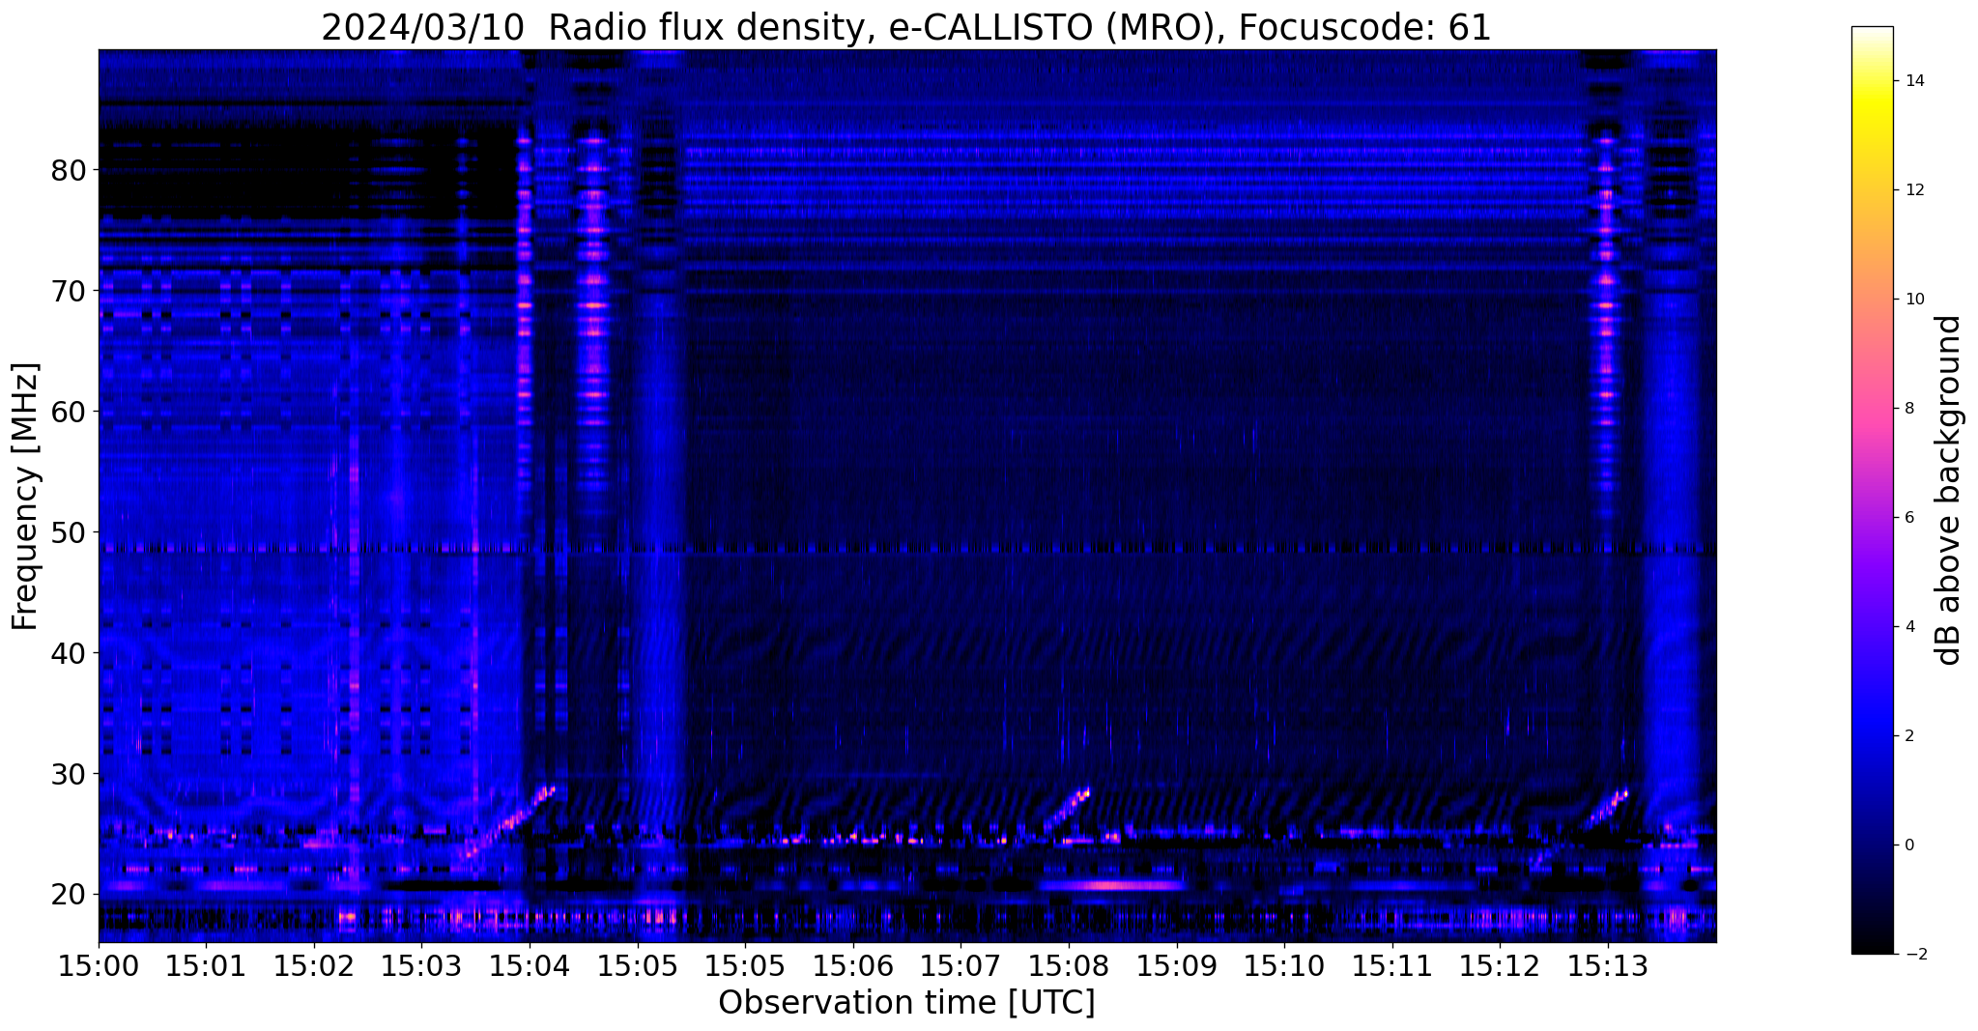The width and height of the screenshot is (1978, 1031).
Task: Click the 'dB above background' colorbar label
Action: coord(1949,490)
